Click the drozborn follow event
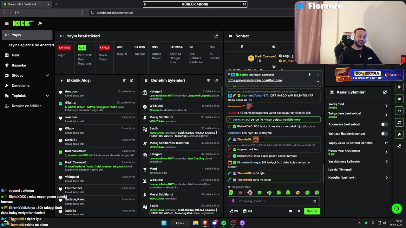 click(97, 93)
